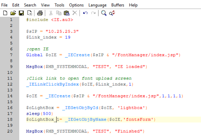201x140 pixels.
Task: Click 'MsgBox' on line 9
Action: click(34, 67)
